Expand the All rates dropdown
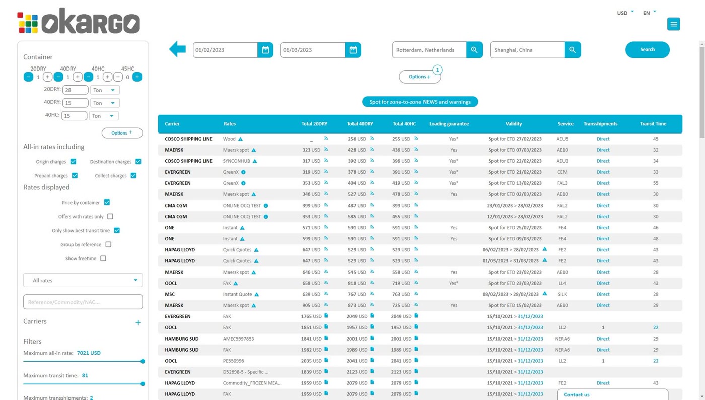Image resolution: width=705 pixels, height=400 pixels. (x=83, y=280)
